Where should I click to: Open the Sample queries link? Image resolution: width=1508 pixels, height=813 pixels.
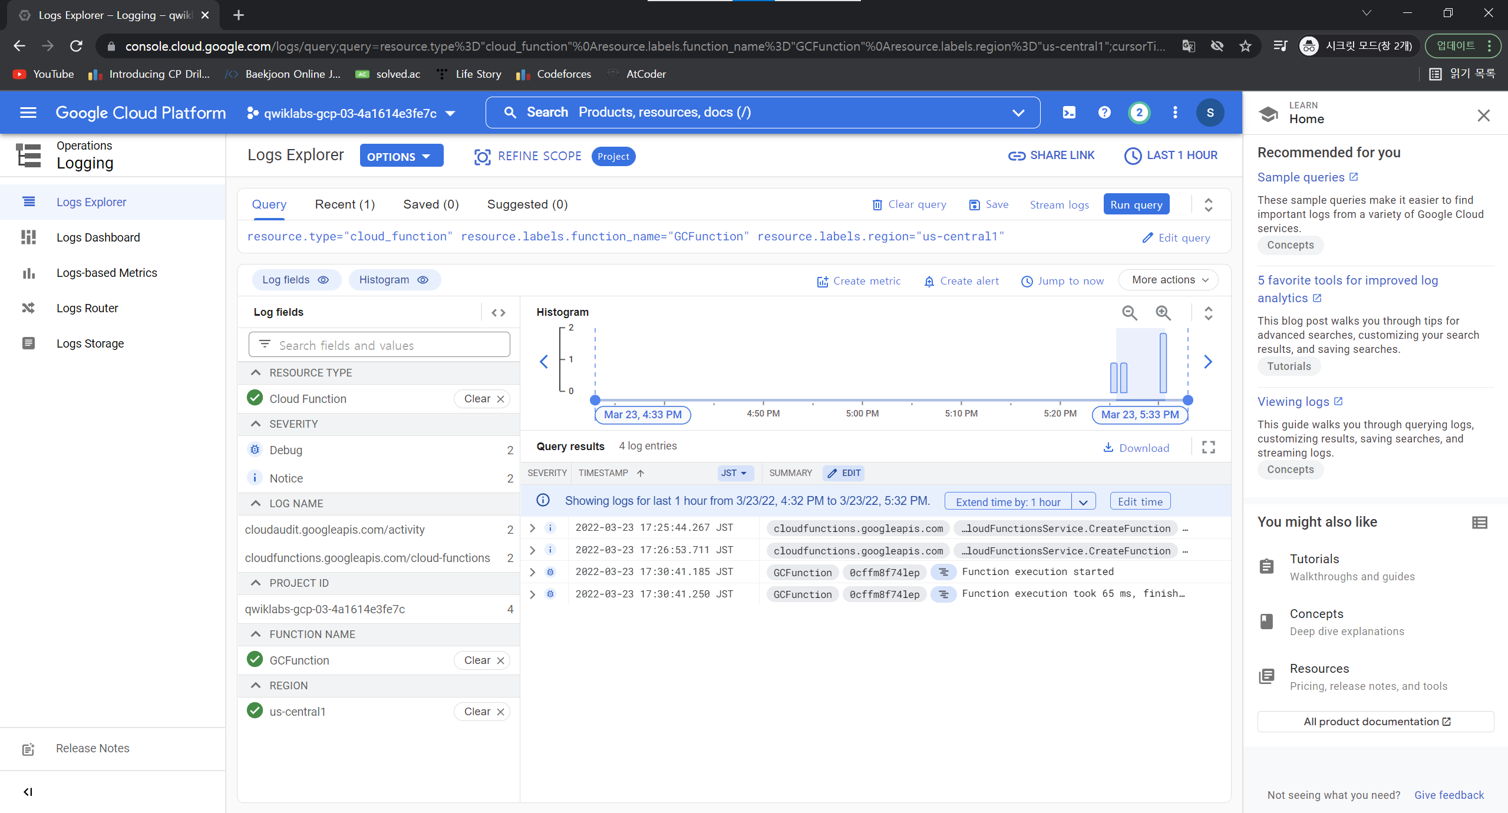[1301, 177]
